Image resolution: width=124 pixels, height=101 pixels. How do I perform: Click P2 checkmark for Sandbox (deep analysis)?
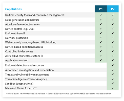[x=113, y=83]
